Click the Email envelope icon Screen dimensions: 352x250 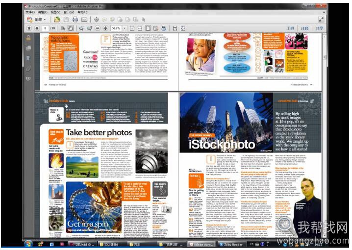84,20
